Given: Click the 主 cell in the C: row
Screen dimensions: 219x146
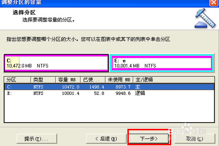Looking at the screenshot, I should click(138, 87).
